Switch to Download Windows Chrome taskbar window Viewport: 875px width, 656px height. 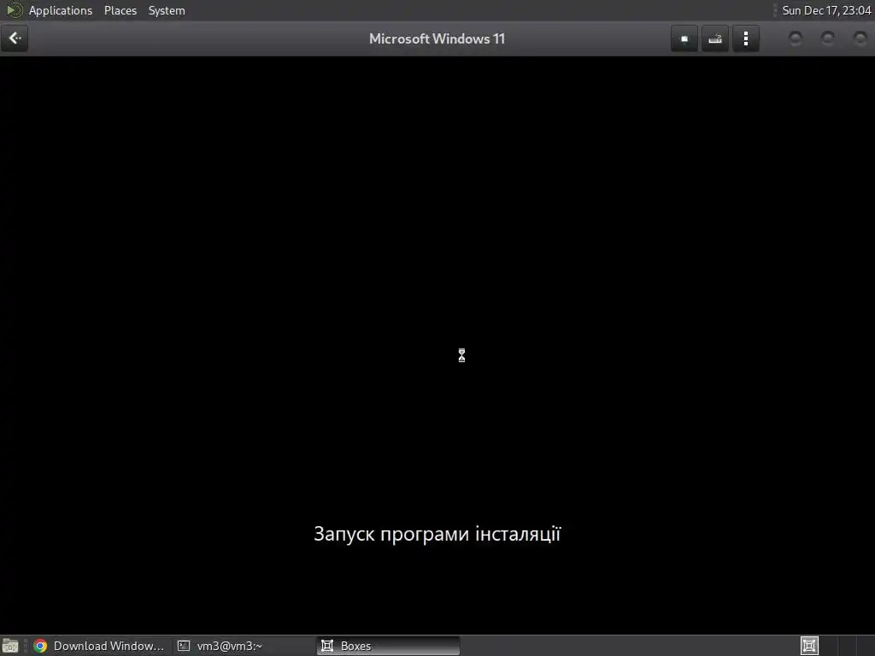[x=99, y=646]
